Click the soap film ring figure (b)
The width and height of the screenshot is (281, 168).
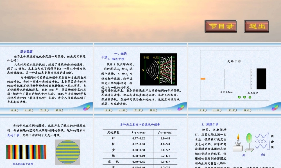(249, 142)
